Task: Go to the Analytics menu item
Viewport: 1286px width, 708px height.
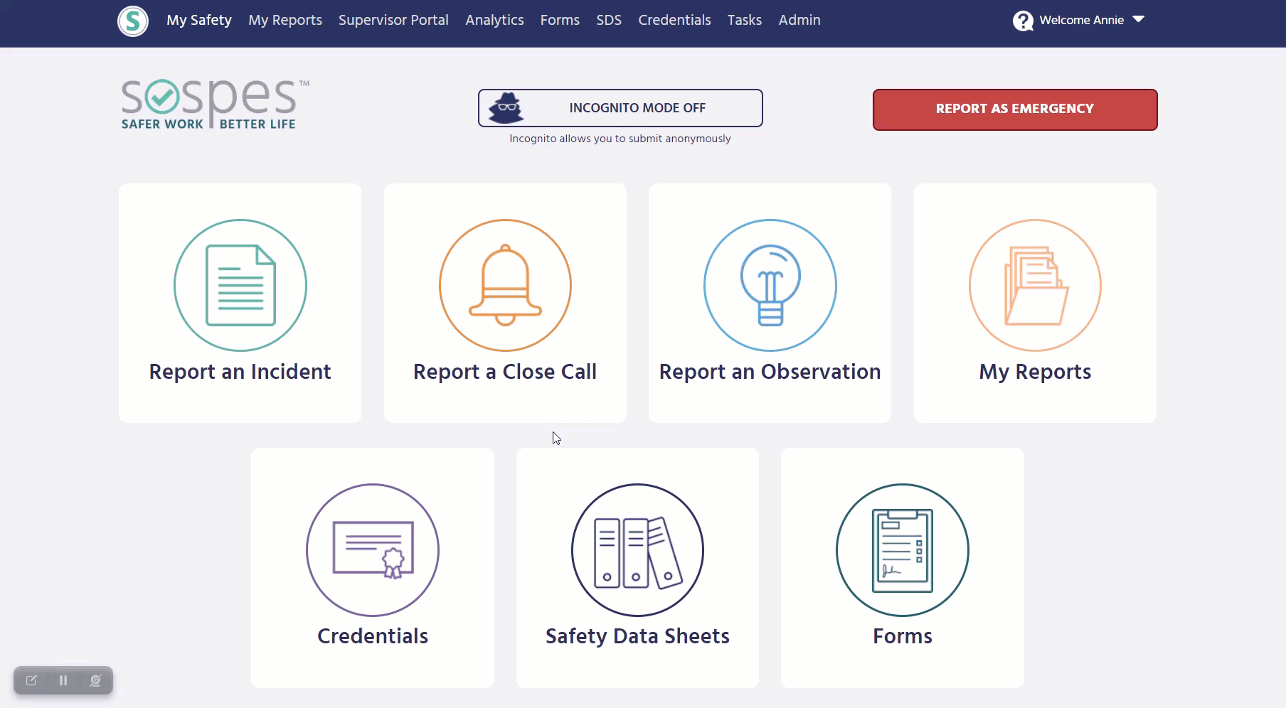Action: pyautogui.click(x=494, y=21)
